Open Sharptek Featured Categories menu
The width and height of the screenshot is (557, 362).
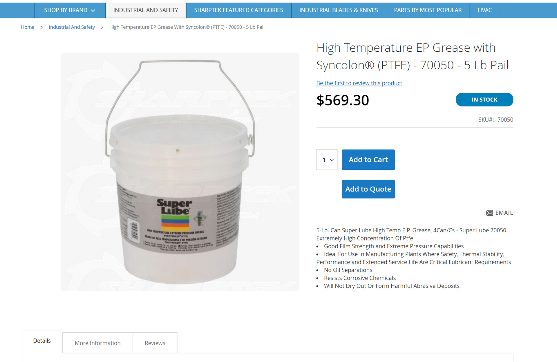[238, 10]
